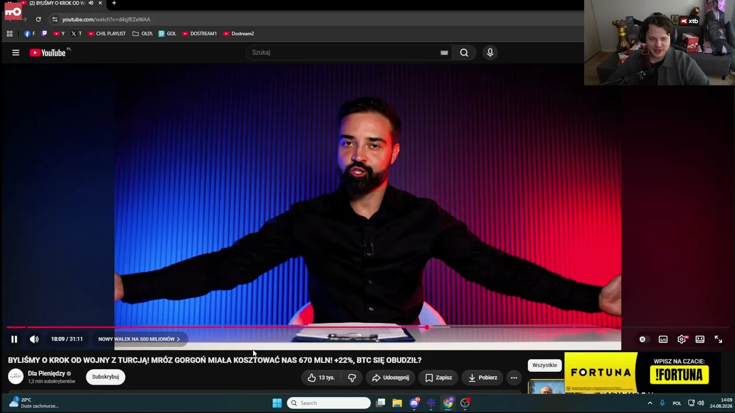
Task: Like the video with 13 tys. likes
Action: (x=321, y=377)
